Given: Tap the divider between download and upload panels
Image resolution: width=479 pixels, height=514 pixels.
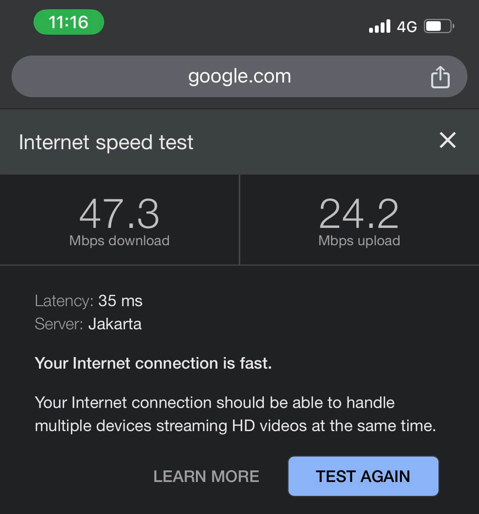Looking at the screenshot, I should tap(239, 219).
